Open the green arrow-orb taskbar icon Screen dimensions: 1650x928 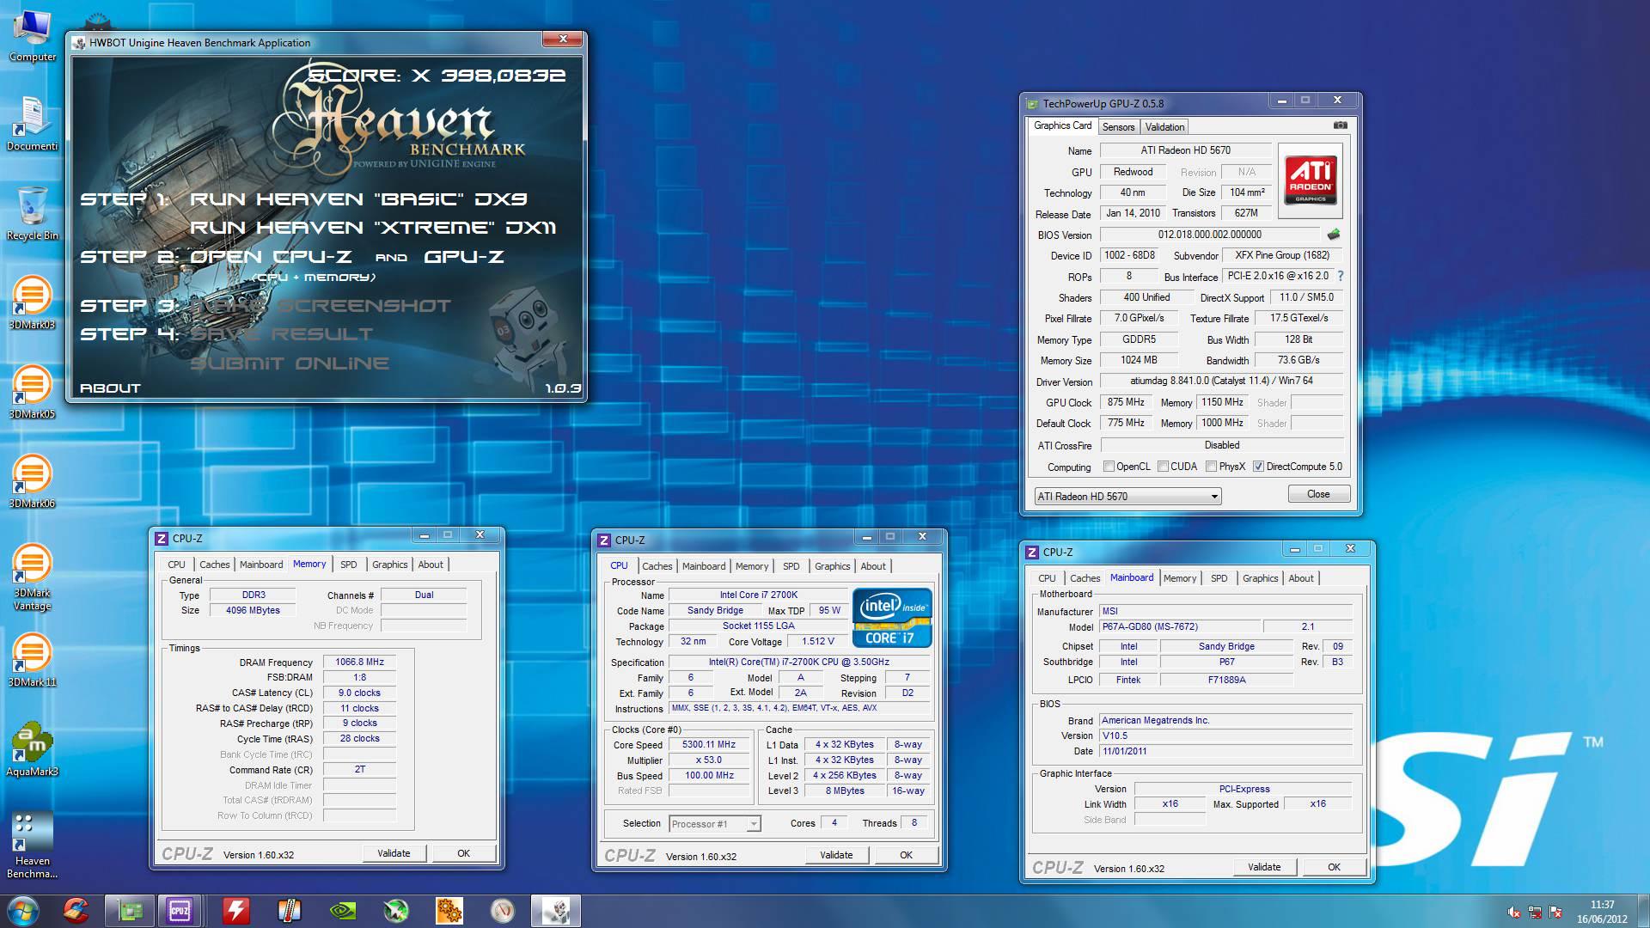(x=395, y=910)
